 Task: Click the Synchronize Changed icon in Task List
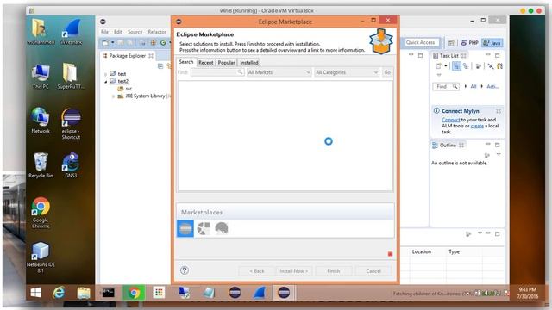[x=500, y=66]
